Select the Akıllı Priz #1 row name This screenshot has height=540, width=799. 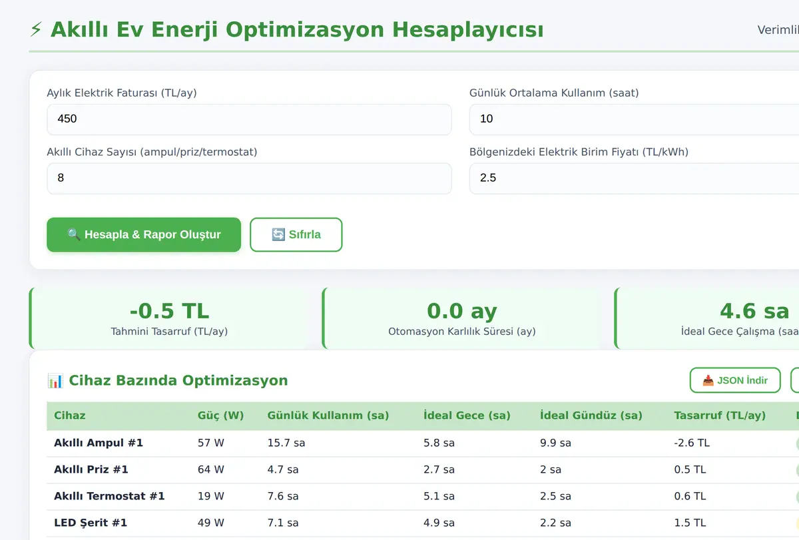(x=91, y=469)
